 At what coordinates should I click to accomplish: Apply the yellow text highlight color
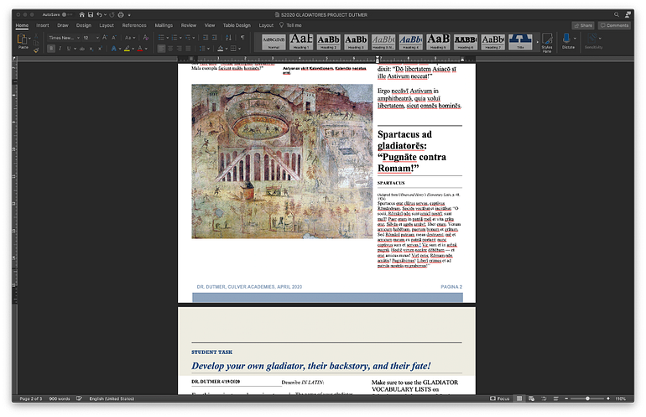(127, 49)
